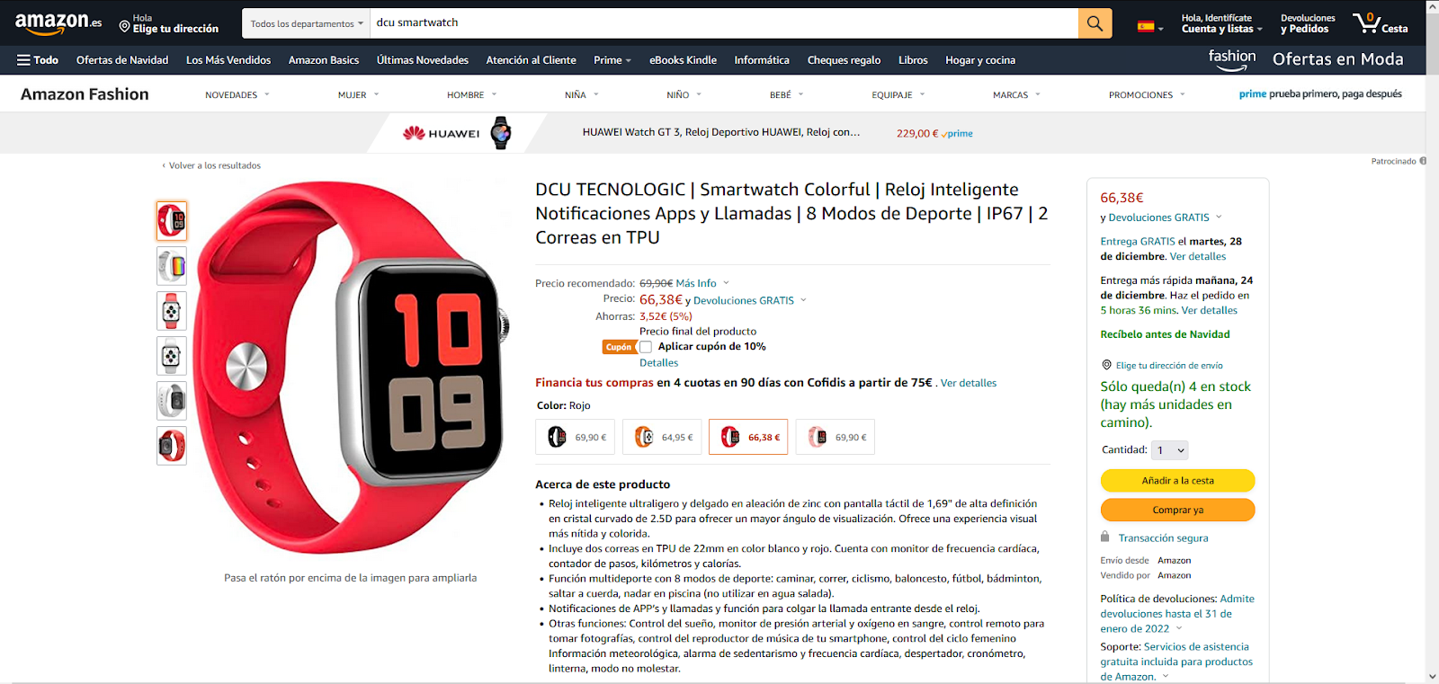
Task: Open the Cesta shopping cart icon
Action: [1380, 23]
